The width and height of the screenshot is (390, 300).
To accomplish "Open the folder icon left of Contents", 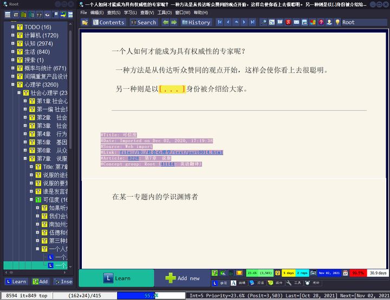I will point(85,22).
